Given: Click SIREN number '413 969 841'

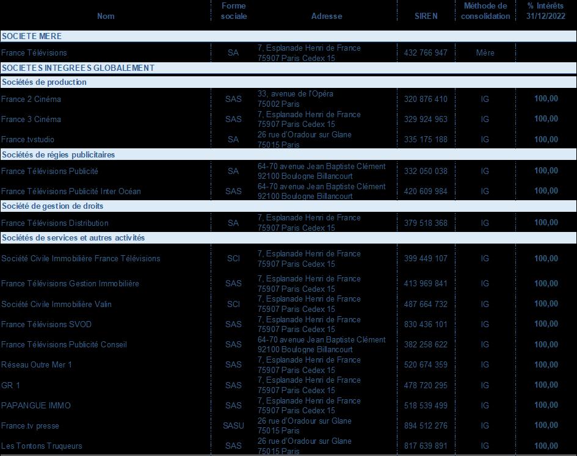Looking at the screenshot, I should [x=426, y=284].
